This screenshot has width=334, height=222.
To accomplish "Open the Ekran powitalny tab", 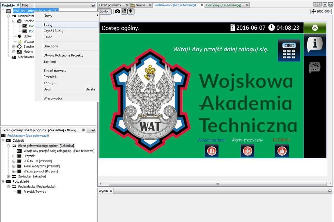I will 110,5.
